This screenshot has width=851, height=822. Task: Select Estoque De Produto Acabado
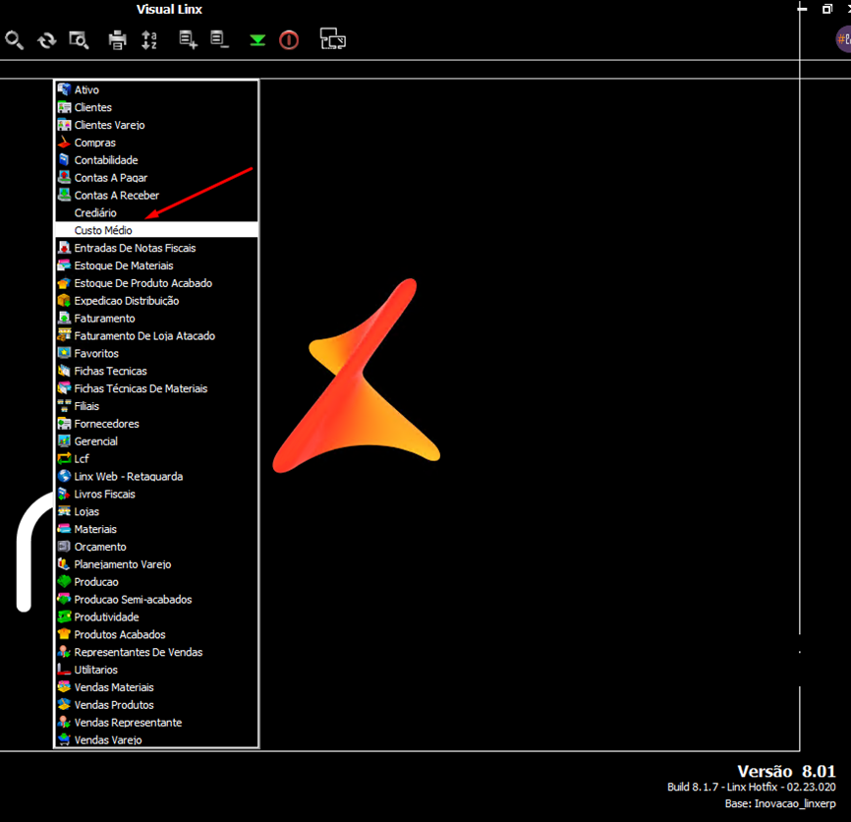coord(156,283)
